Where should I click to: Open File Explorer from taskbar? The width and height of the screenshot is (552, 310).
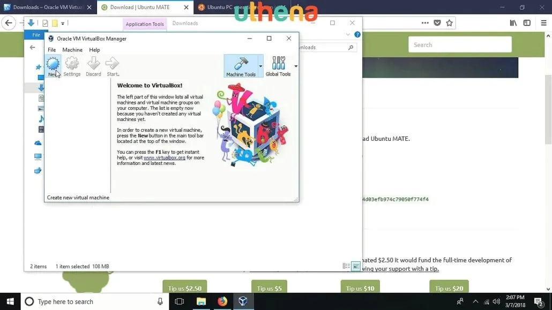[x=201, y=301]
